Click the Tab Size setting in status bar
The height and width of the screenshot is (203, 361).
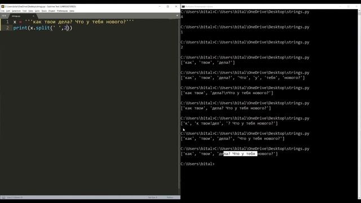point(152,197)
